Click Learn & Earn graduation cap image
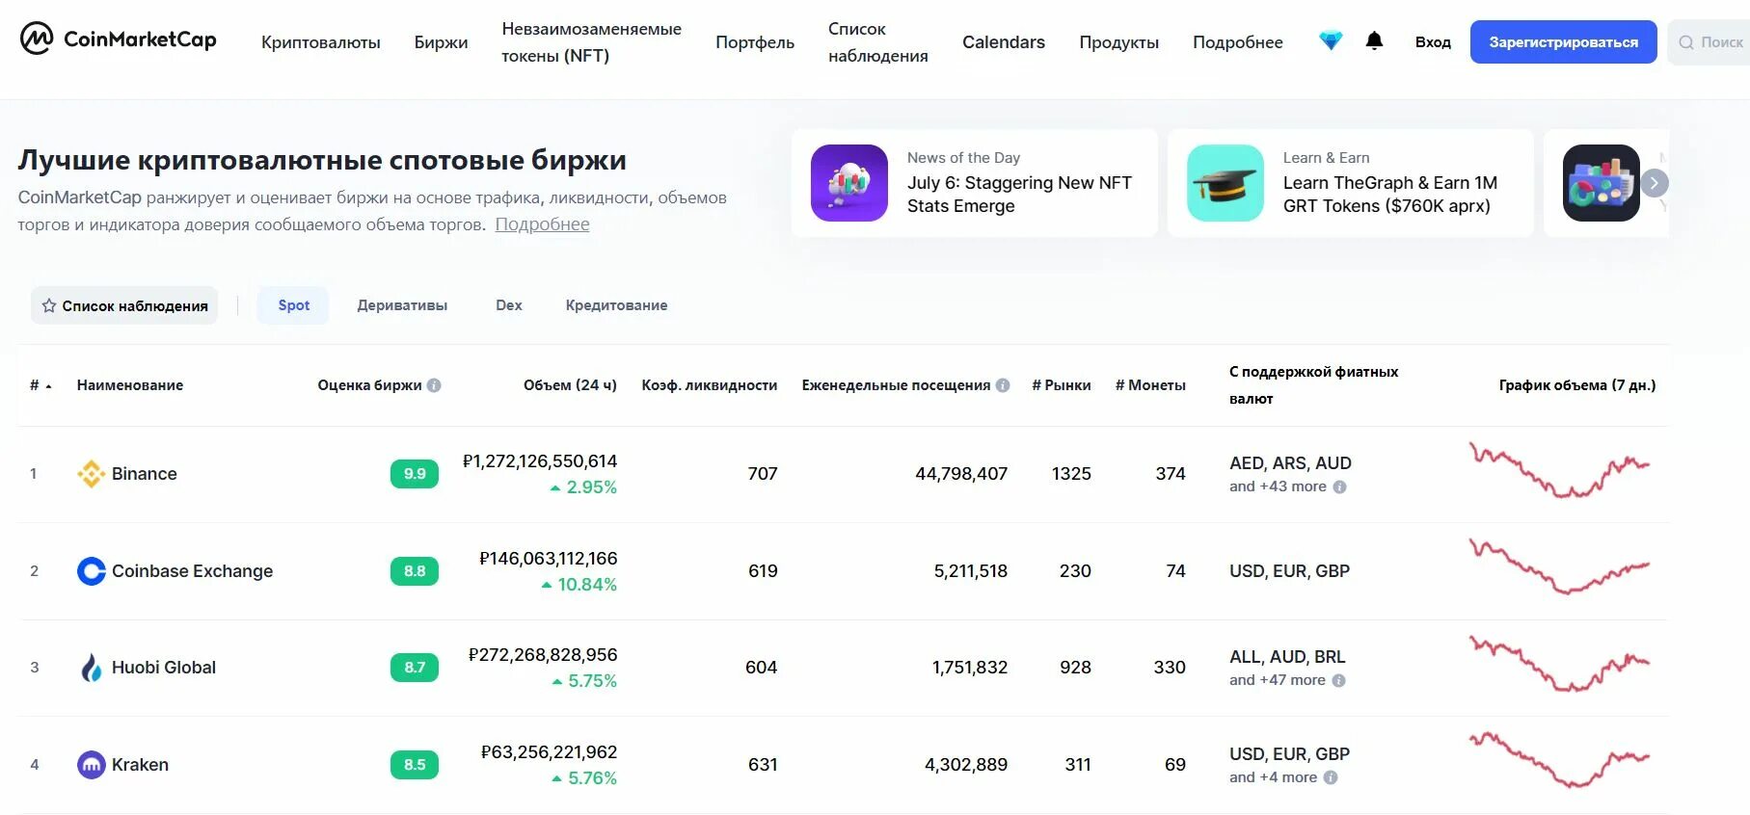Image resolution: width=1750 pixels, height=815 pixels. [1225, 183]
